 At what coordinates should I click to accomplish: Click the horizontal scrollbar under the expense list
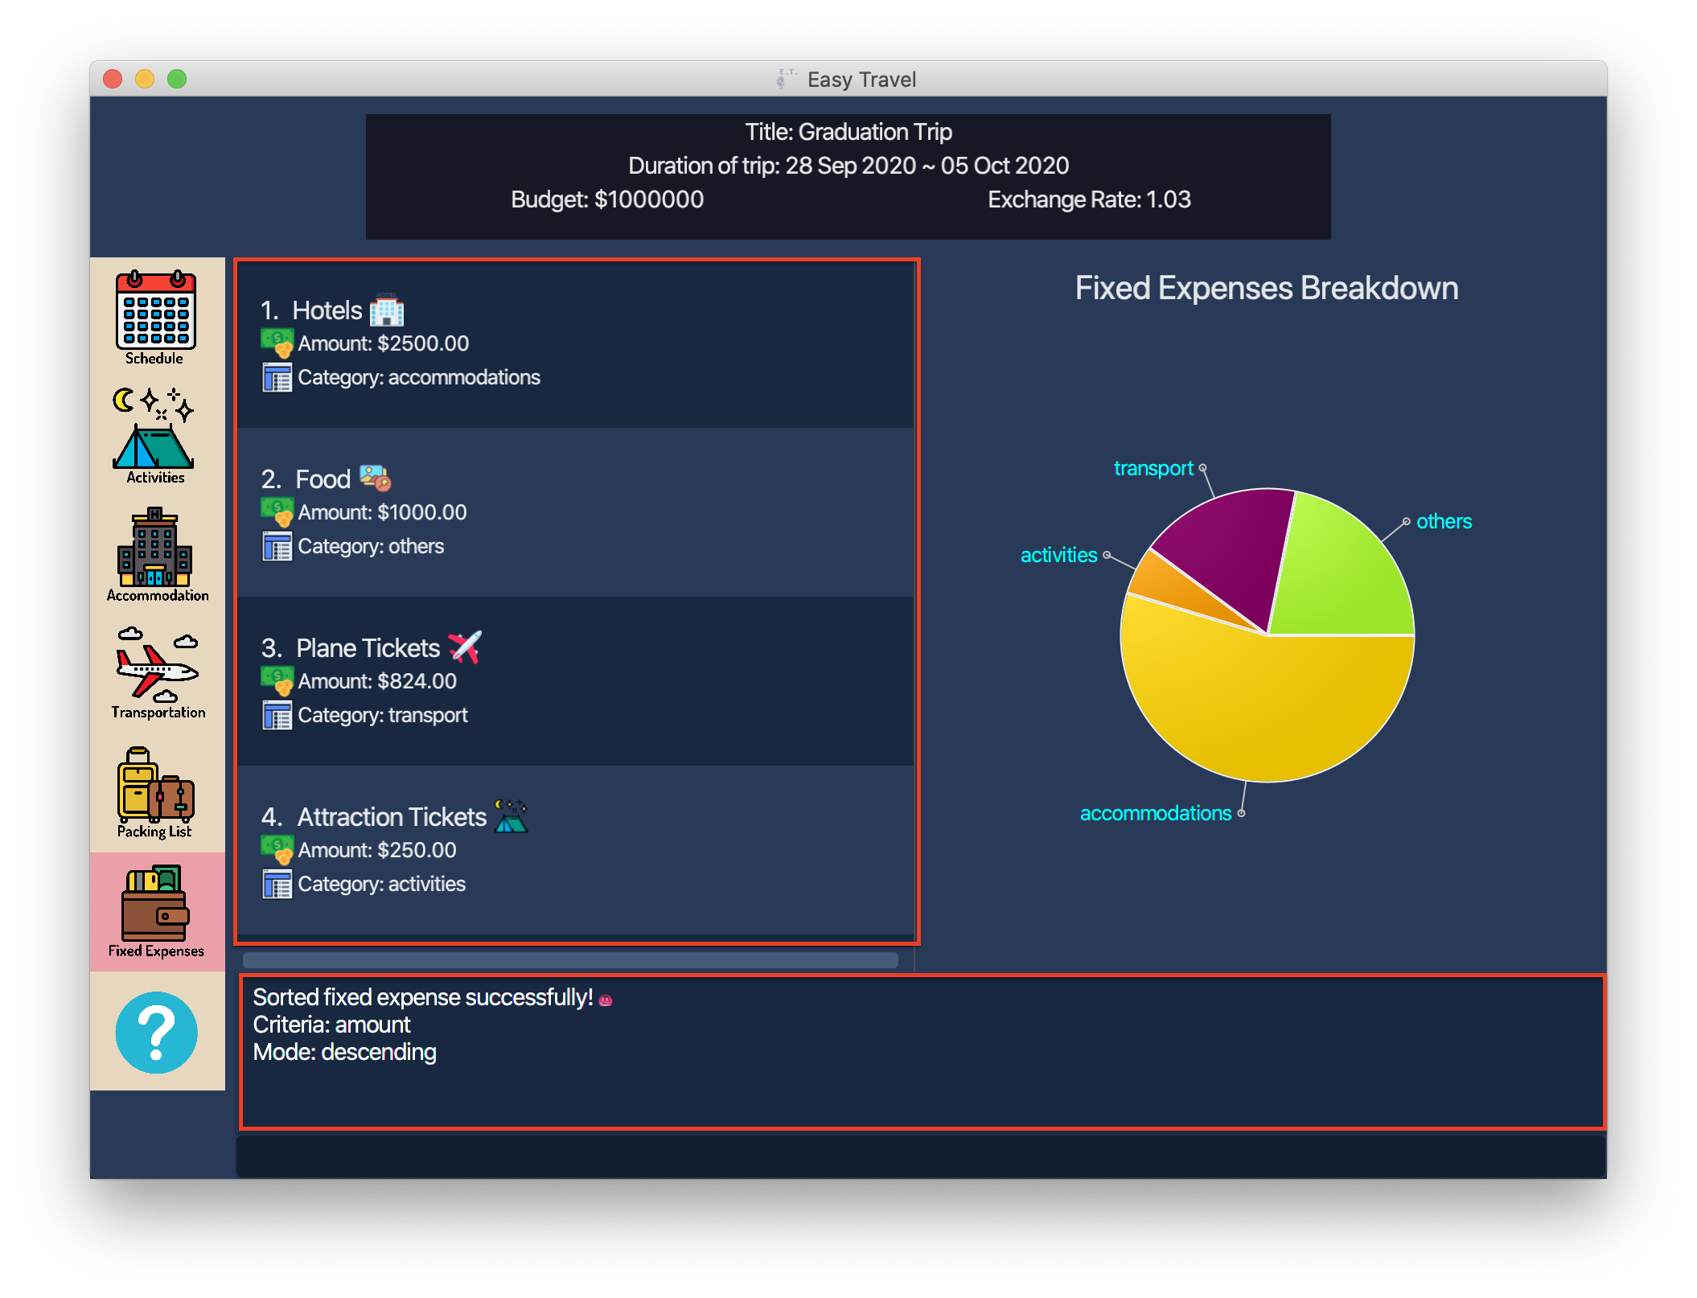click(x=570, y=959)
